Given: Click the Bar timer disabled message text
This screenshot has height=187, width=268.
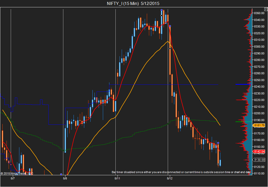Looking at the screenshot, I should [181, 172].
